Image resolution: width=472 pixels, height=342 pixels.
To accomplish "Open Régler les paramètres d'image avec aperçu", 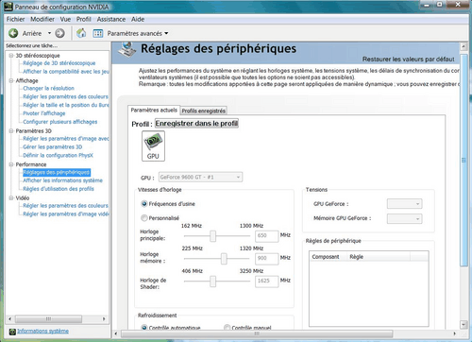I will (66, 139).
